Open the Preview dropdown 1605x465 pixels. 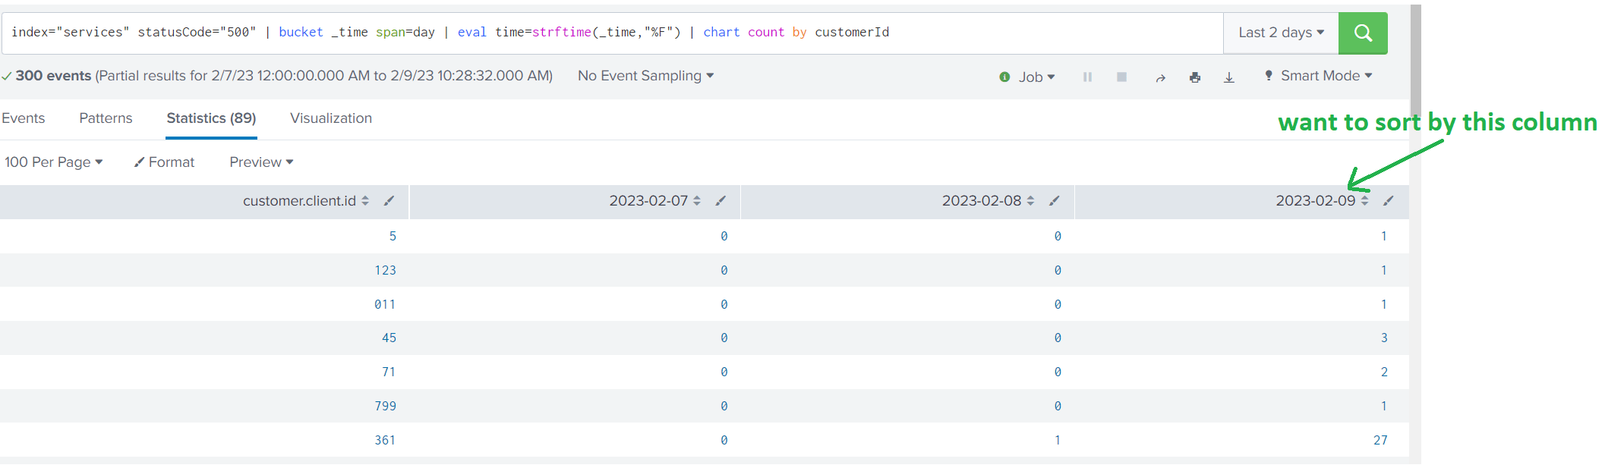[x=261, y=162]
